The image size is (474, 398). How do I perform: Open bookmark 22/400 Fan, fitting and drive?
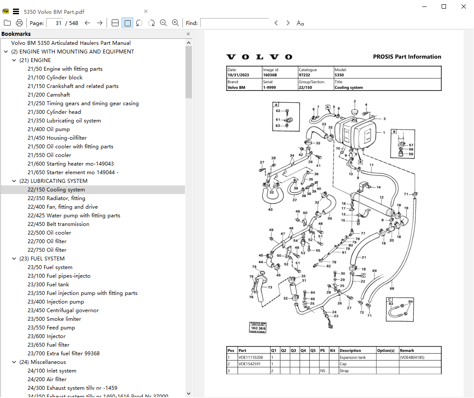[x=63, y=207]
